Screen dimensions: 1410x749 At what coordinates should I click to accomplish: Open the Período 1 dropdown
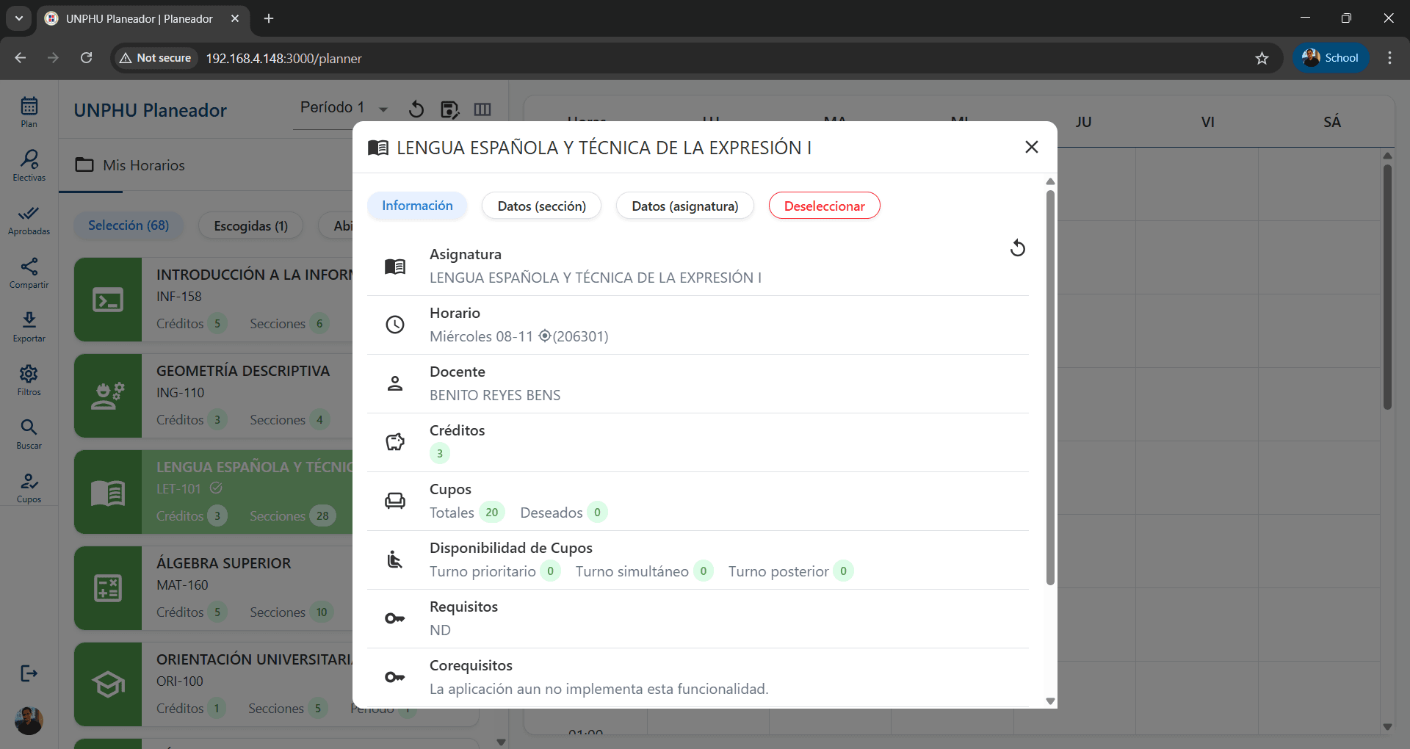[x=344, y=108]
